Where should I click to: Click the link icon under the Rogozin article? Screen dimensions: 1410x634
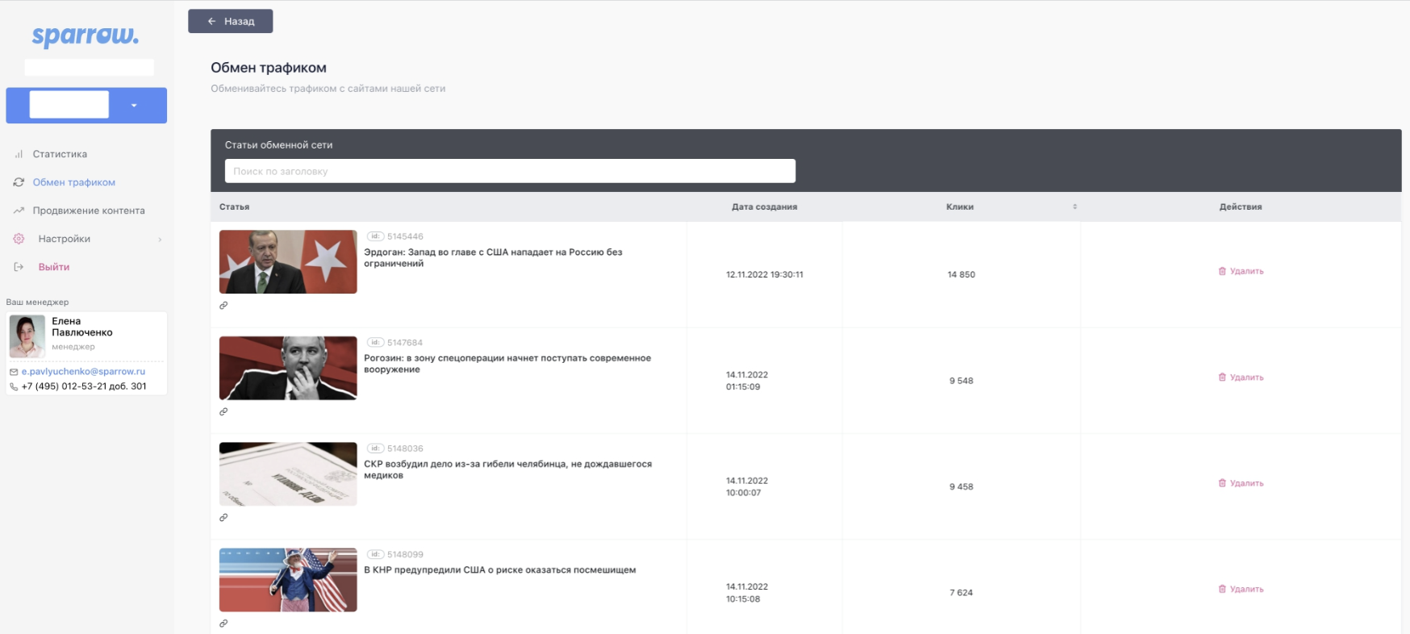[223, 411]
